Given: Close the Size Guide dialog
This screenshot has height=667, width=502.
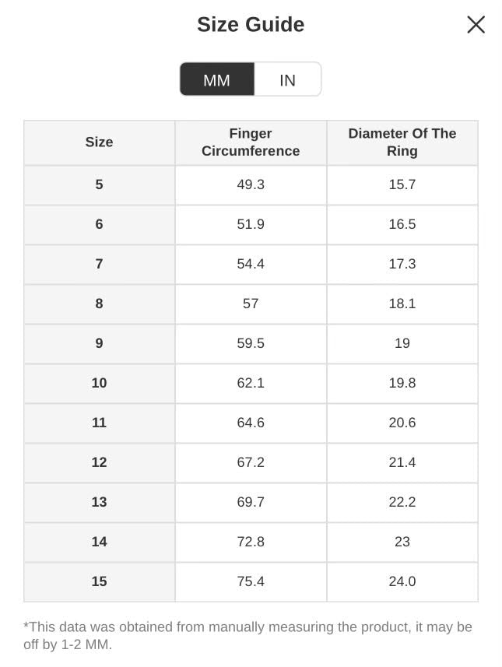Looking at the screenshot, I should click(476, 25).
